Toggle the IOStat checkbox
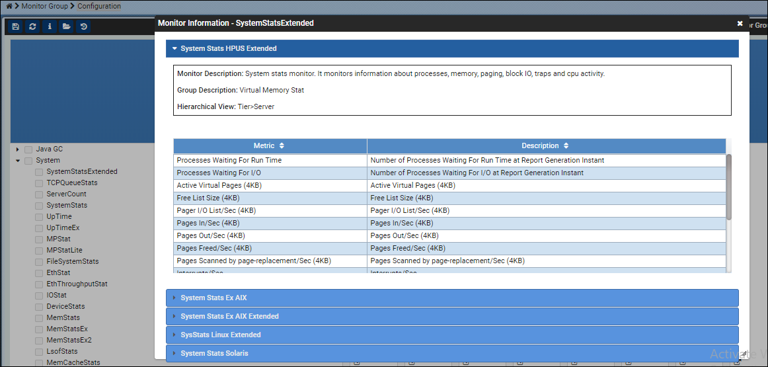The image size is (768, 367). [39, 296]
